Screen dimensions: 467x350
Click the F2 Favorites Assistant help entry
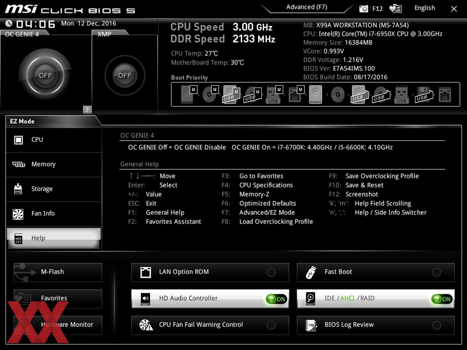164,222
